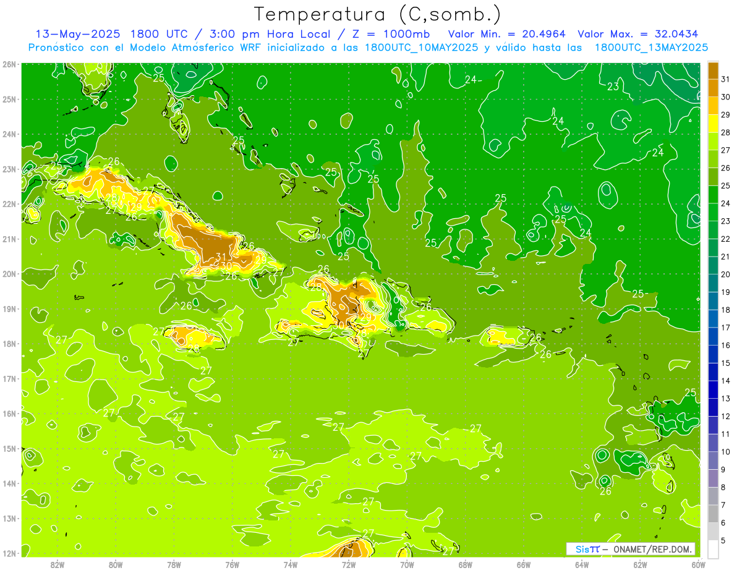Click the '22N' latitude axis label
Image resolution: width=742 pixels, height=573 pixels.
point(9,204)
